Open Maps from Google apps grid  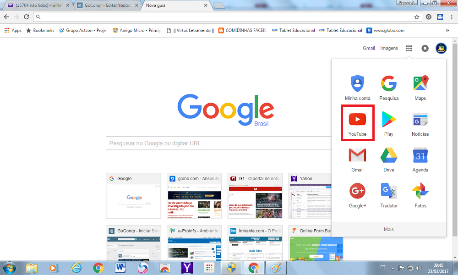[420, 88]
